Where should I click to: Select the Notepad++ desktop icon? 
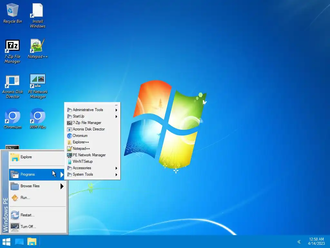[x=38, y=49]
